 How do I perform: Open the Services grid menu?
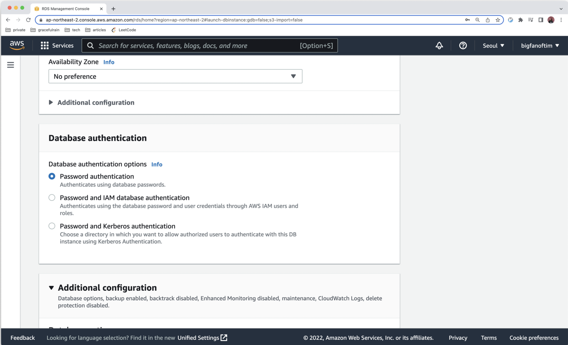[x=57, y=46]
